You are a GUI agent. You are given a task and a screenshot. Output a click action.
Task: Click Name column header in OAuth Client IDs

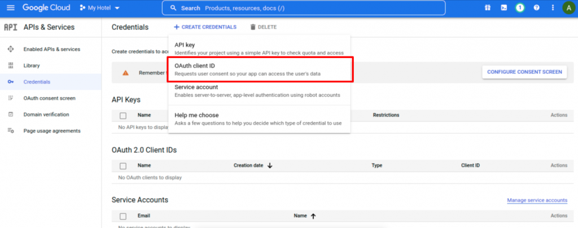pos(144,165)
